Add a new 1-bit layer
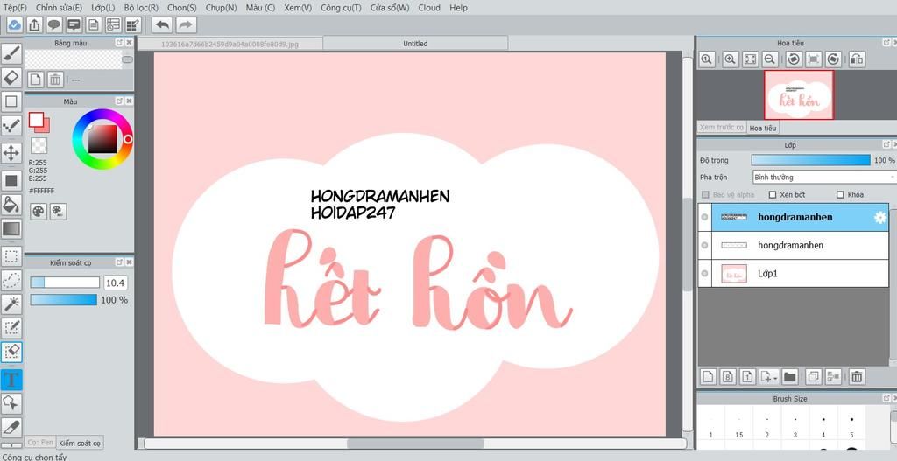 [747, 376]
